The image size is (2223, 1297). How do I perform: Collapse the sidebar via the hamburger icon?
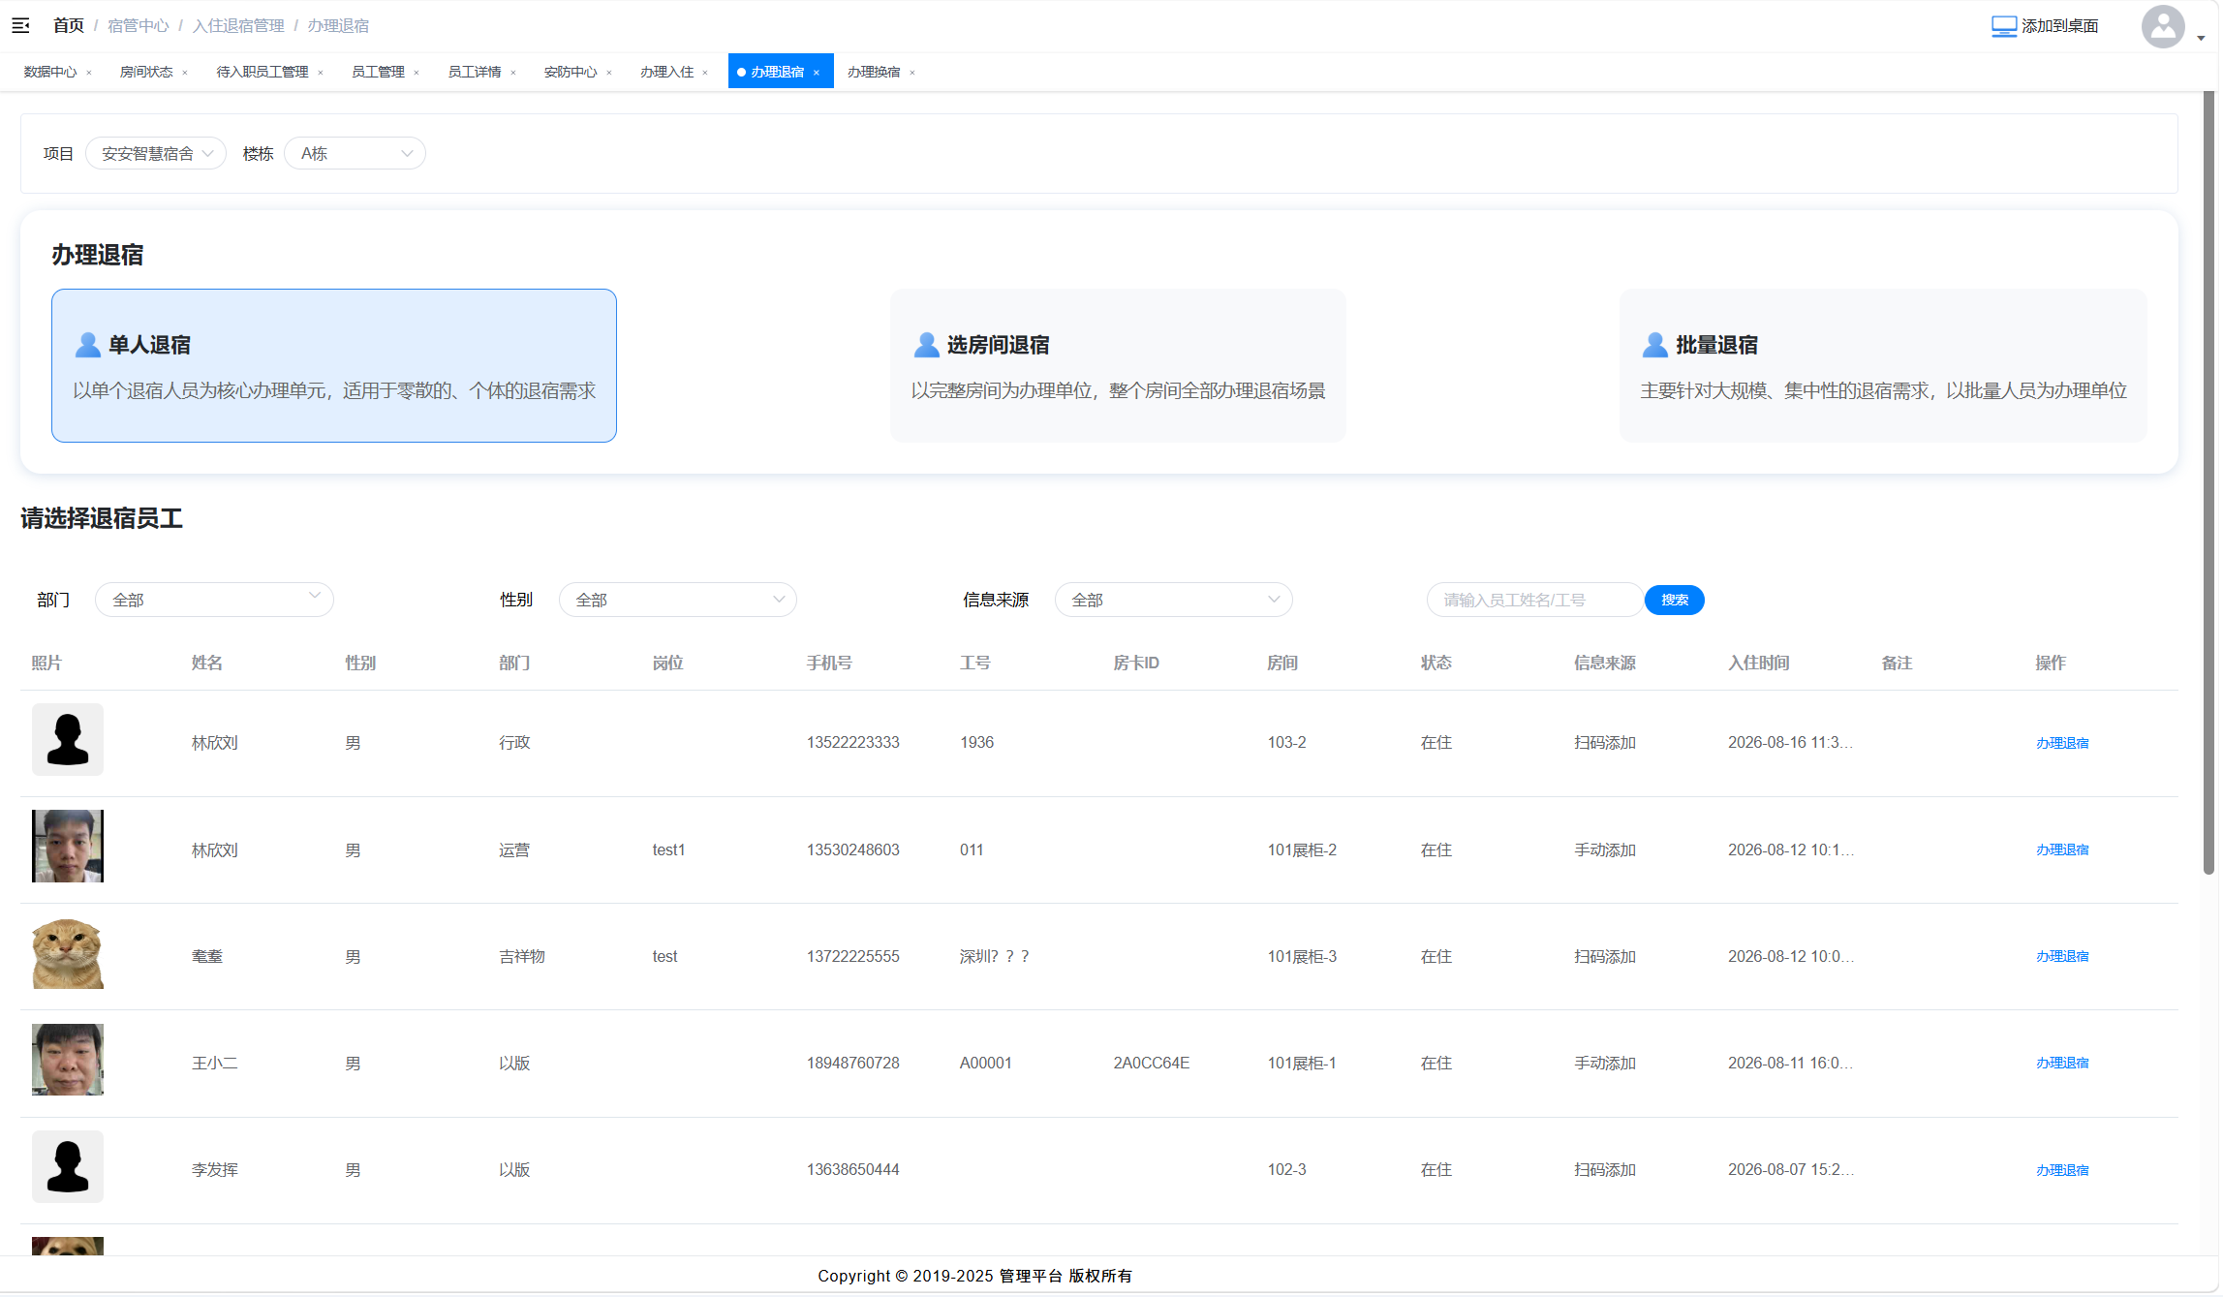click(20, 25)
